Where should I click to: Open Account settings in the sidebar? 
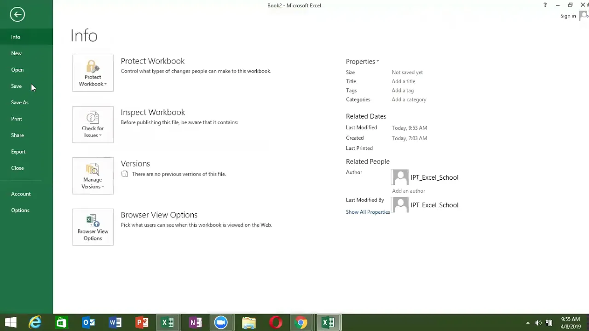26,194
